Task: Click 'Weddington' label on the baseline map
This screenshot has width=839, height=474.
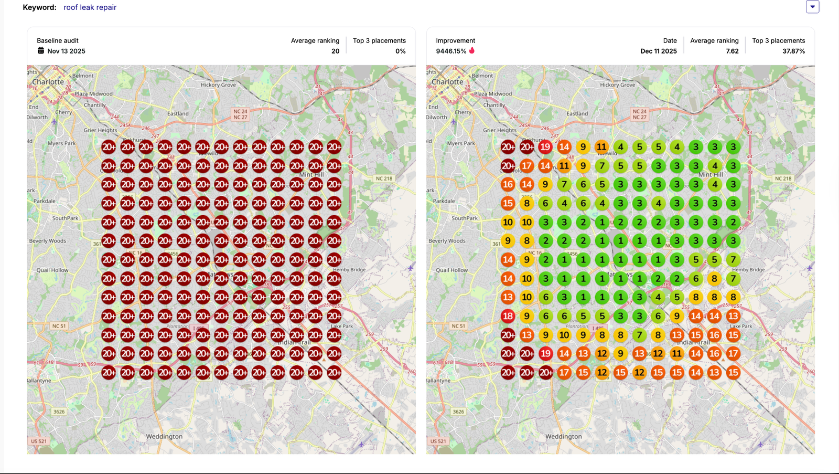Action: pyautogui.click(x=164, y=436)
